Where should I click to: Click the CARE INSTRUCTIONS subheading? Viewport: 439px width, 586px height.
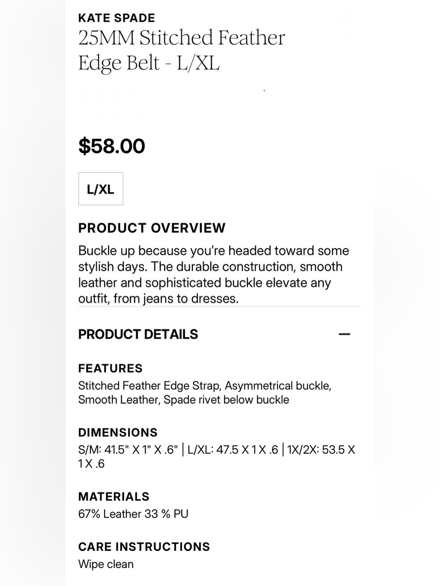(144, 547)
